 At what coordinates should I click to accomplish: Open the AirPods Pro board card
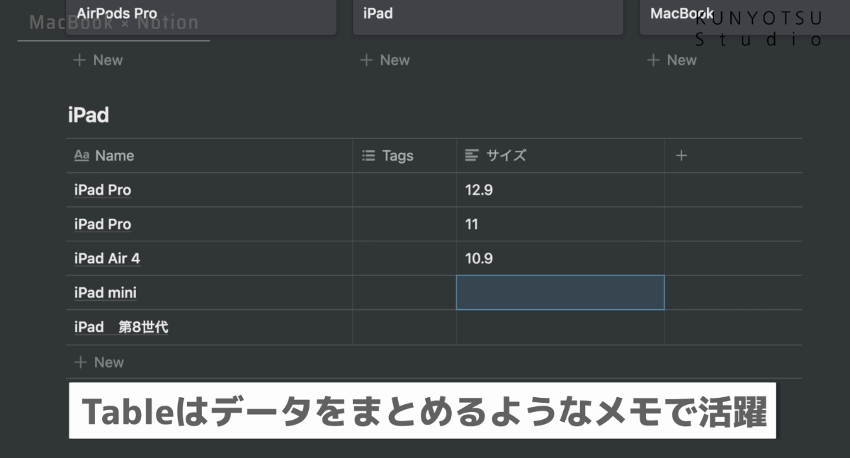pyautogui.click(x=201, y=17)
